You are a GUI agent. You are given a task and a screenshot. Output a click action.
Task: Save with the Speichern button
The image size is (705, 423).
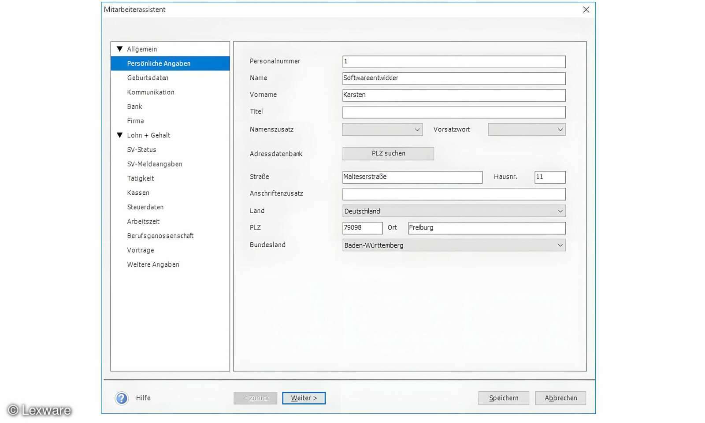pos(503,398)
